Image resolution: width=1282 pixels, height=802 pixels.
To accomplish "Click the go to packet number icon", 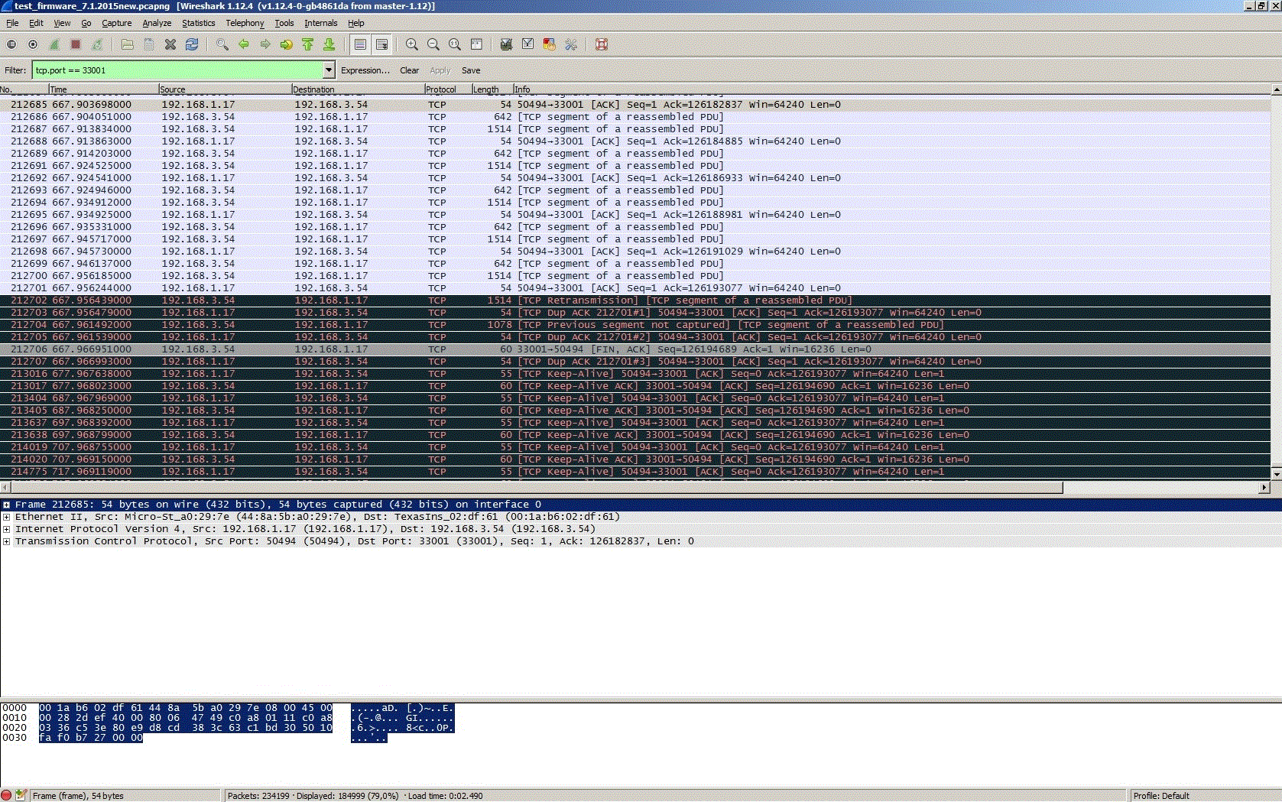I will click(x=287, y=44).
